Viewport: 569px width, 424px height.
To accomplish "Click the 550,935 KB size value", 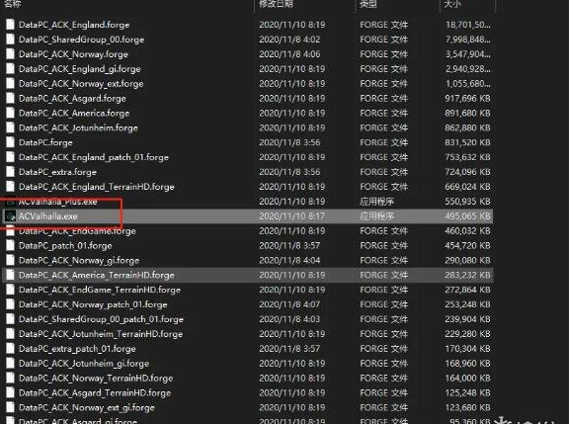I will click(467, 202).
